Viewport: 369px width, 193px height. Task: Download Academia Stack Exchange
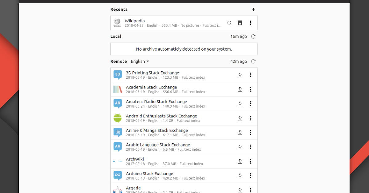tap(240, 89)
